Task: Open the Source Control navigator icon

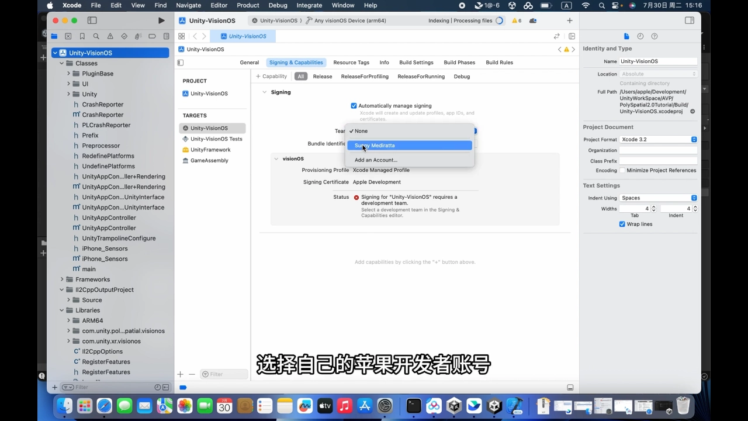Action: [68, 36]
